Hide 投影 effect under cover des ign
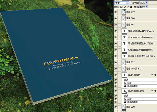 tap(116, 83)
